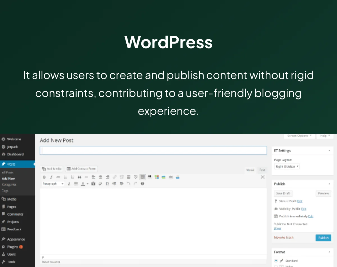Viewport: 337px width, 267px height.
Task: Collapse the Publish panel
Action: pos(329,184)
